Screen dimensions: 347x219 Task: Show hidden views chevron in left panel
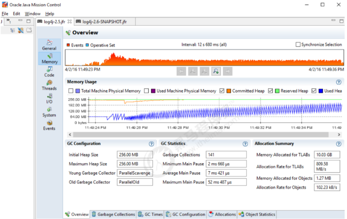coord(9,21)
